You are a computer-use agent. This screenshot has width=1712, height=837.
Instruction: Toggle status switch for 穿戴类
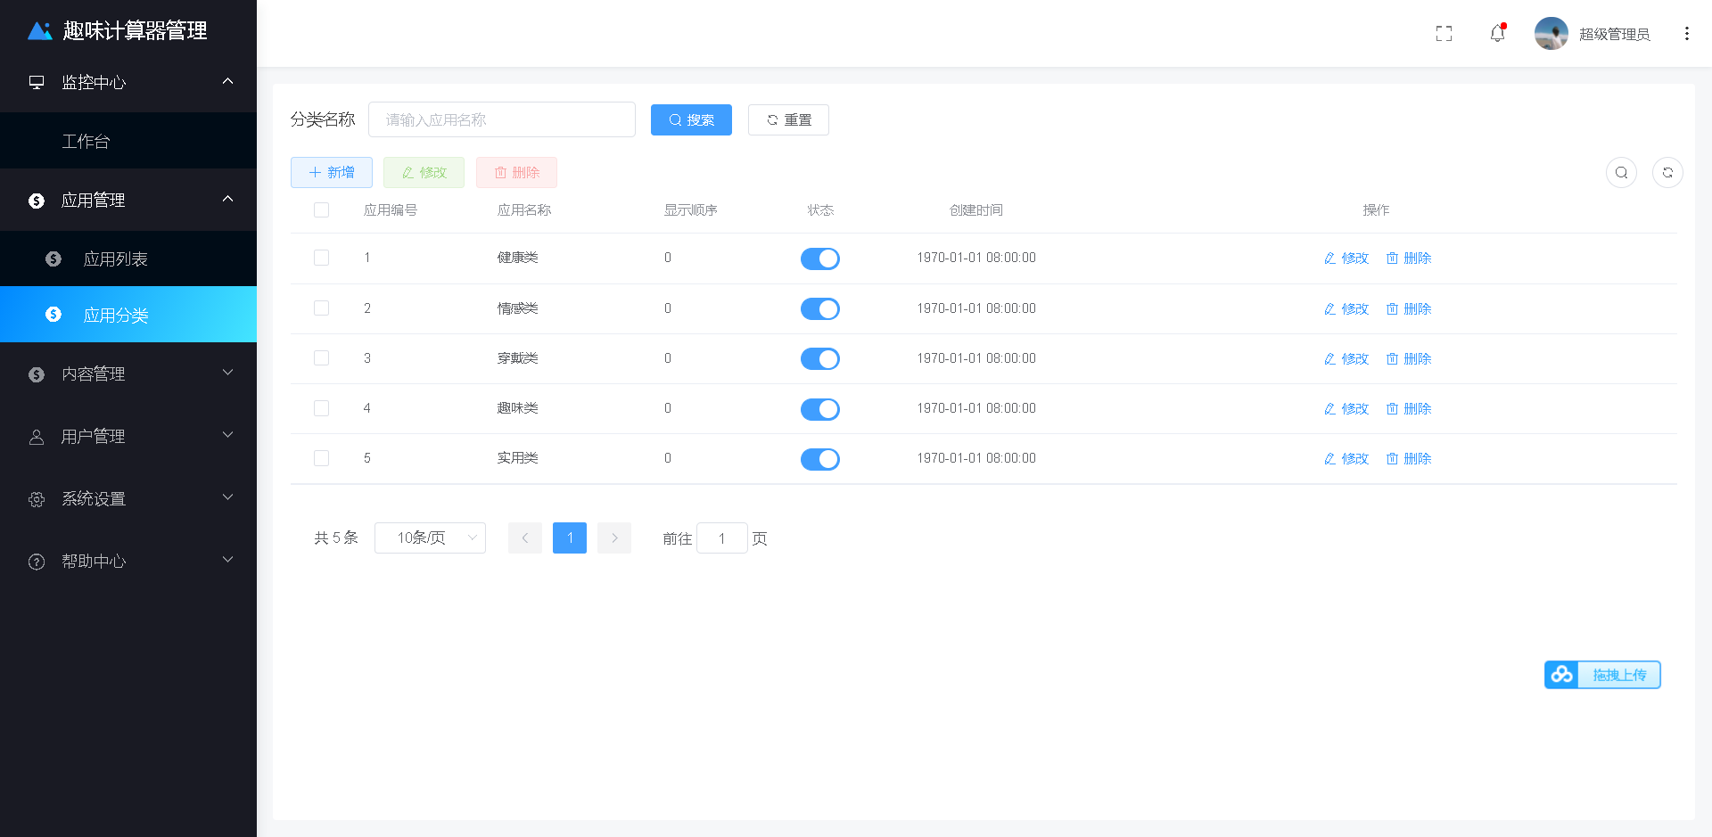[x=820, y=358]
